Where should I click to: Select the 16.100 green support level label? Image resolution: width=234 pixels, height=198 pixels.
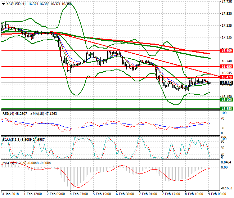point(226,99)
